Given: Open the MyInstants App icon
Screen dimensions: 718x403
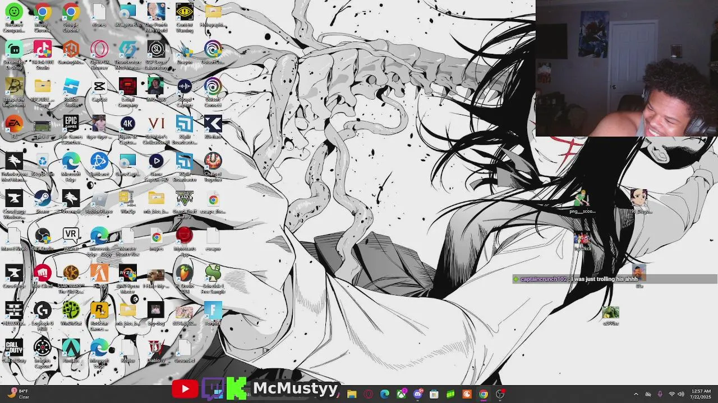Looking at the screenshot, I should pyautogui.click(x=185, y=242).
